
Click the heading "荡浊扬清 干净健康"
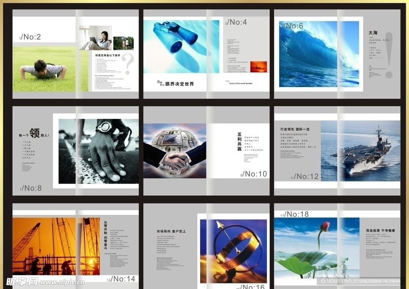click(380, 230)
